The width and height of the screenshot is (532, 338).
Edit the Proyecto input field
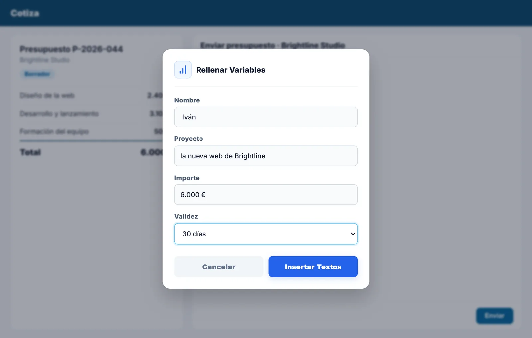pos(266,156)
